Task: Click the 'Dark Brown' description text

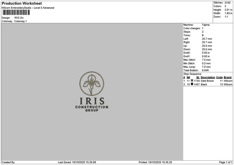Action: [207, 81]
